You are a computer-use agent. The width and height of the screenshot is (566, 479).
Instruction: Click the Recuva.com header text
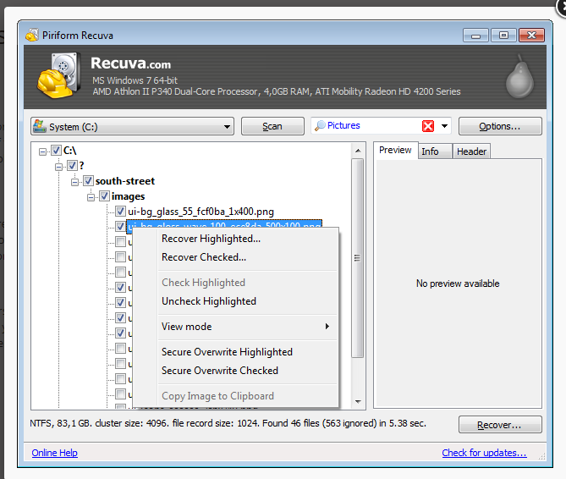click(130, 63)
